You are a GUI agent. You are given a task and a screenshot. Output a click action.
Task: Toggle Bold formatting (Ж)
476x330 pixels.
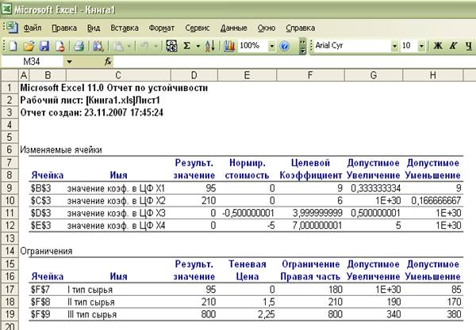437,46
